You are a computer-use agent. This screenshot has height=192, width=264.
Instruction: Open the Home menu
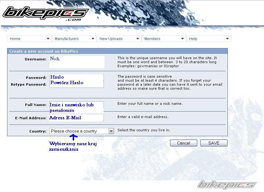click(x=29, y=39)
